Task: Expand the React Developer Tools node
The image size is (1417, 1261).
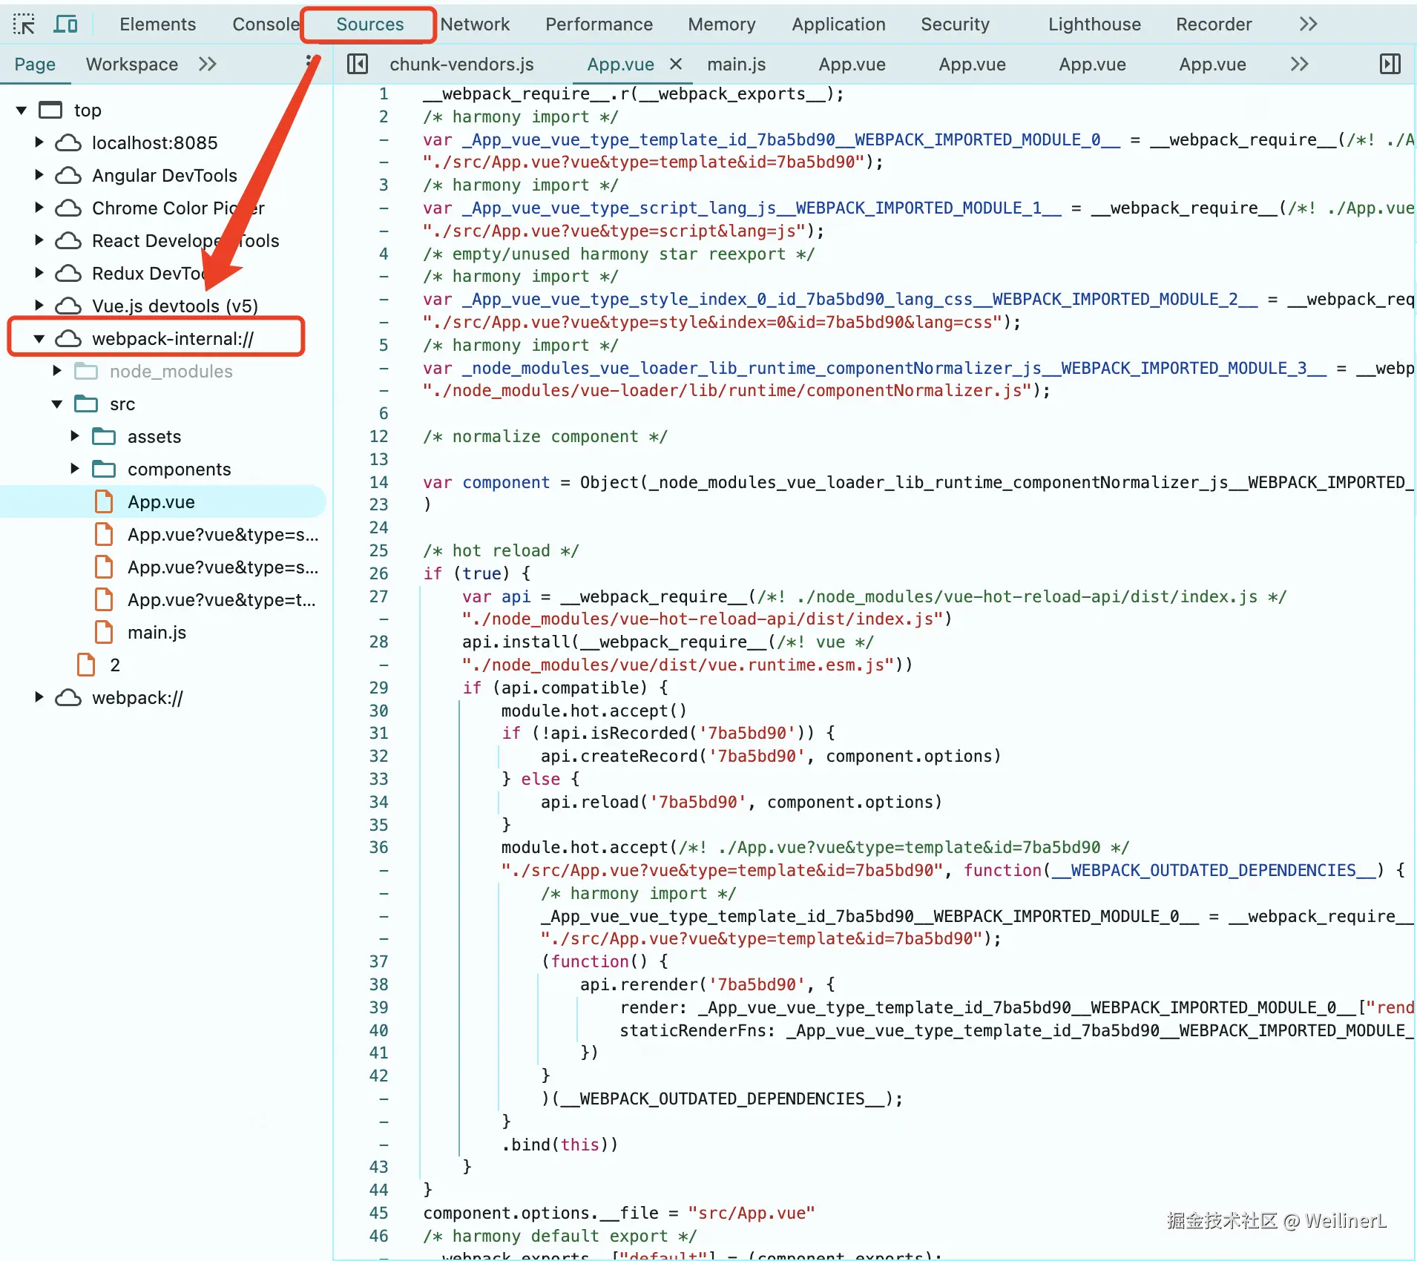Action: pos(39,240)
